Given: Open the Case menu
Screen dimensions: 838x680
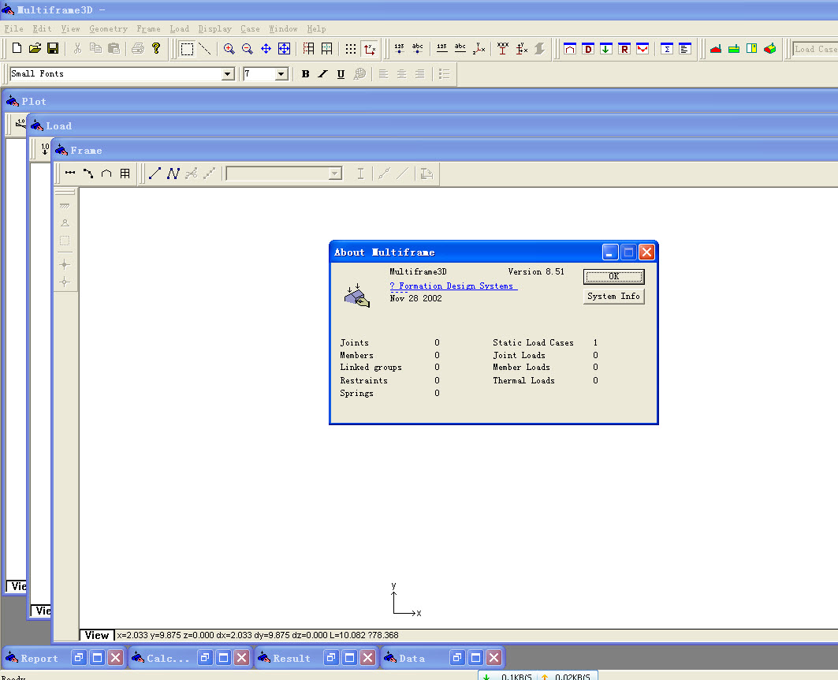Looking at the screenshot, I should 250,29.
